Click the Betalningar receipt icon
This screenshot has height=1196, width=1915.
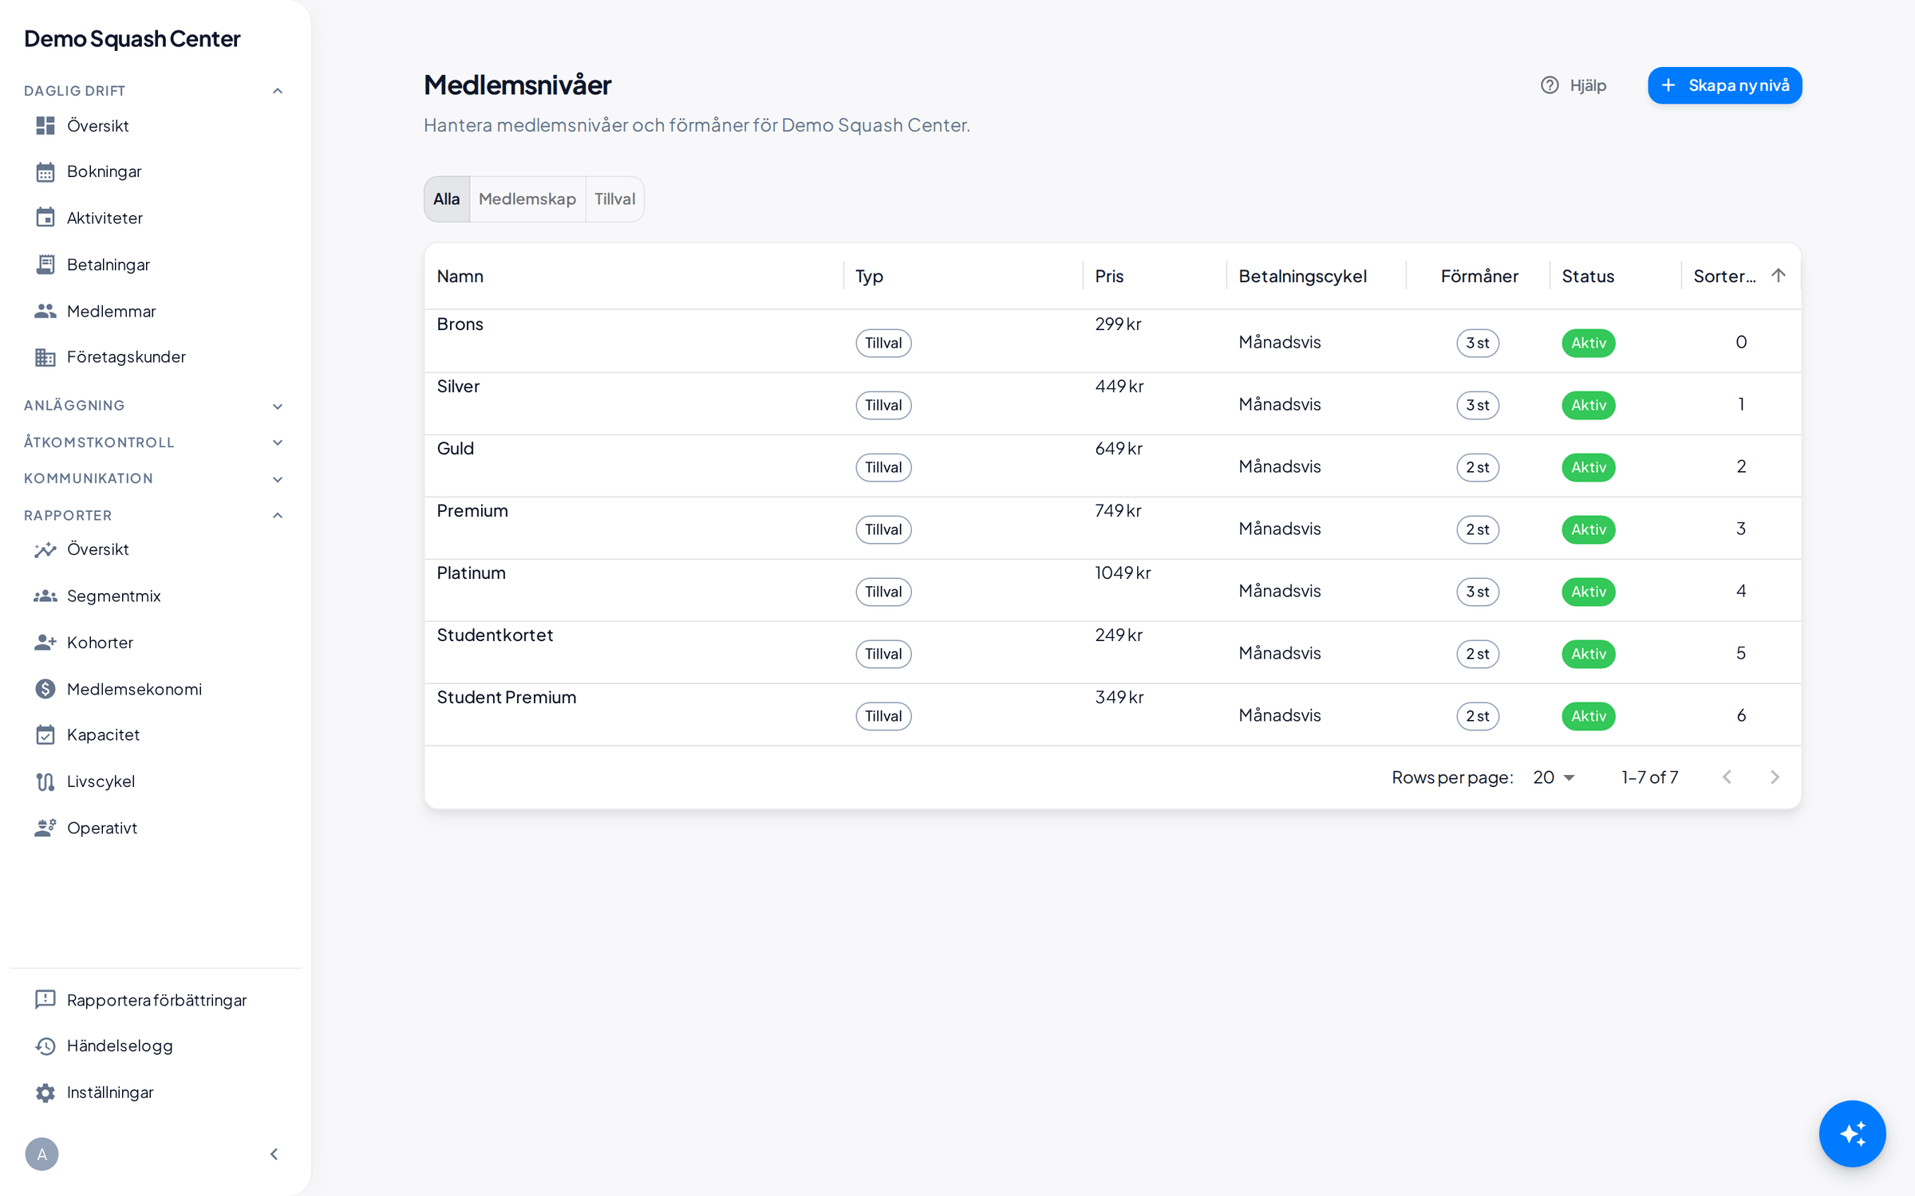click(x=45, y=264)
